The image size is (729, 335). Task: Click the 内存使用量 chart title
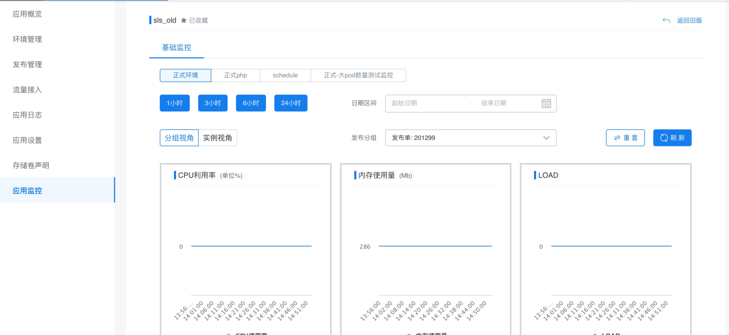(x=377, y=175)
